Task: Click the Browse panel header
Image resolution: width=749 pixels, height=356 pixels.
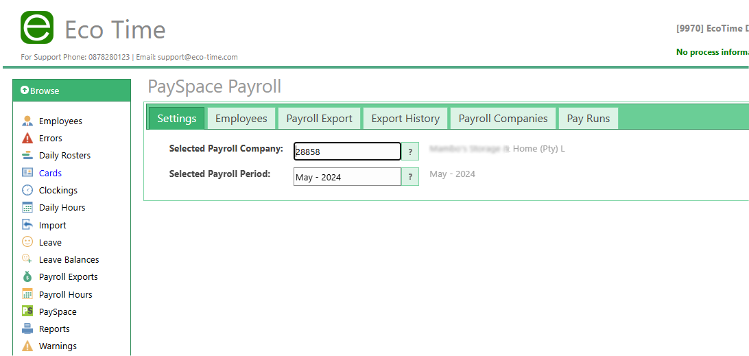Action: click(71, 91)
